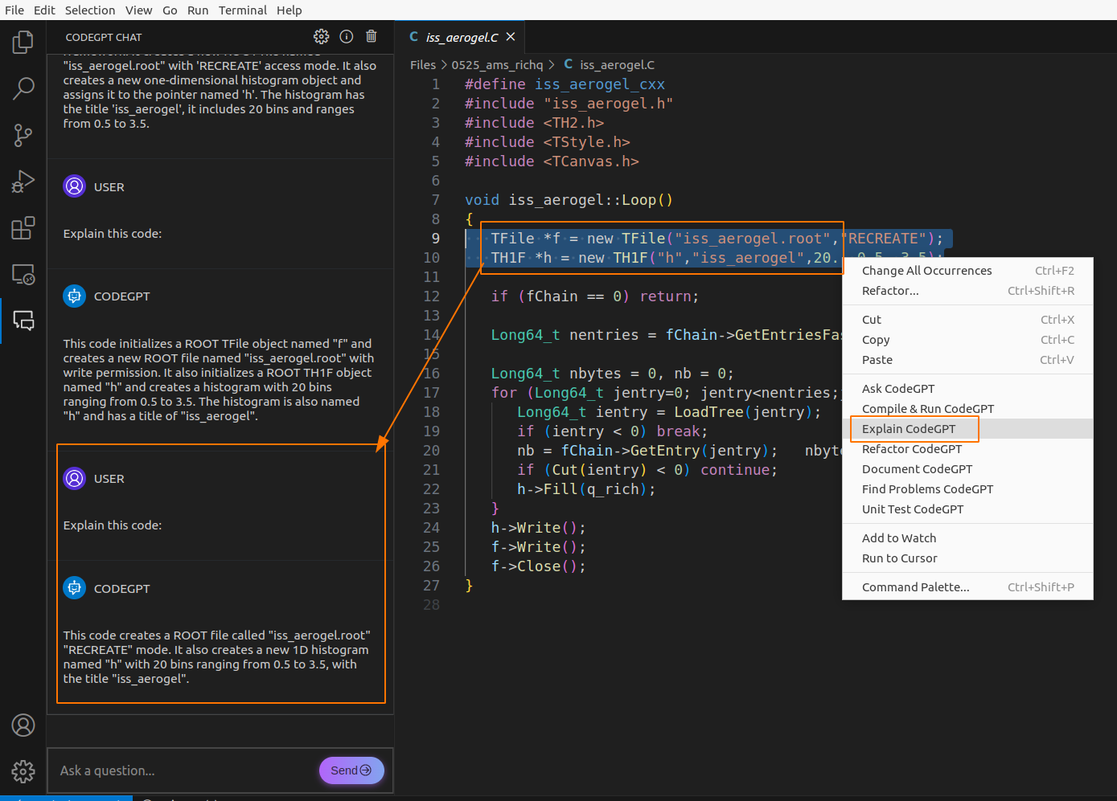Screen dimensions: 1117x801
Task: Choose Compile & Run CodeGPT
Action: click(x=967, y=409)
